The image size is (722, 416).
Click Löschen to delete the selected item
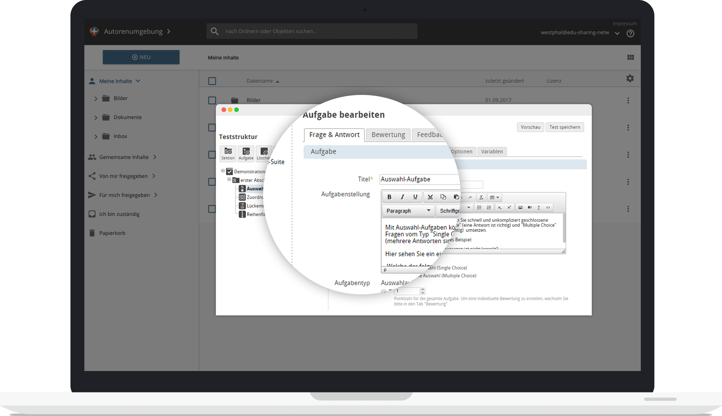[264, 154]
